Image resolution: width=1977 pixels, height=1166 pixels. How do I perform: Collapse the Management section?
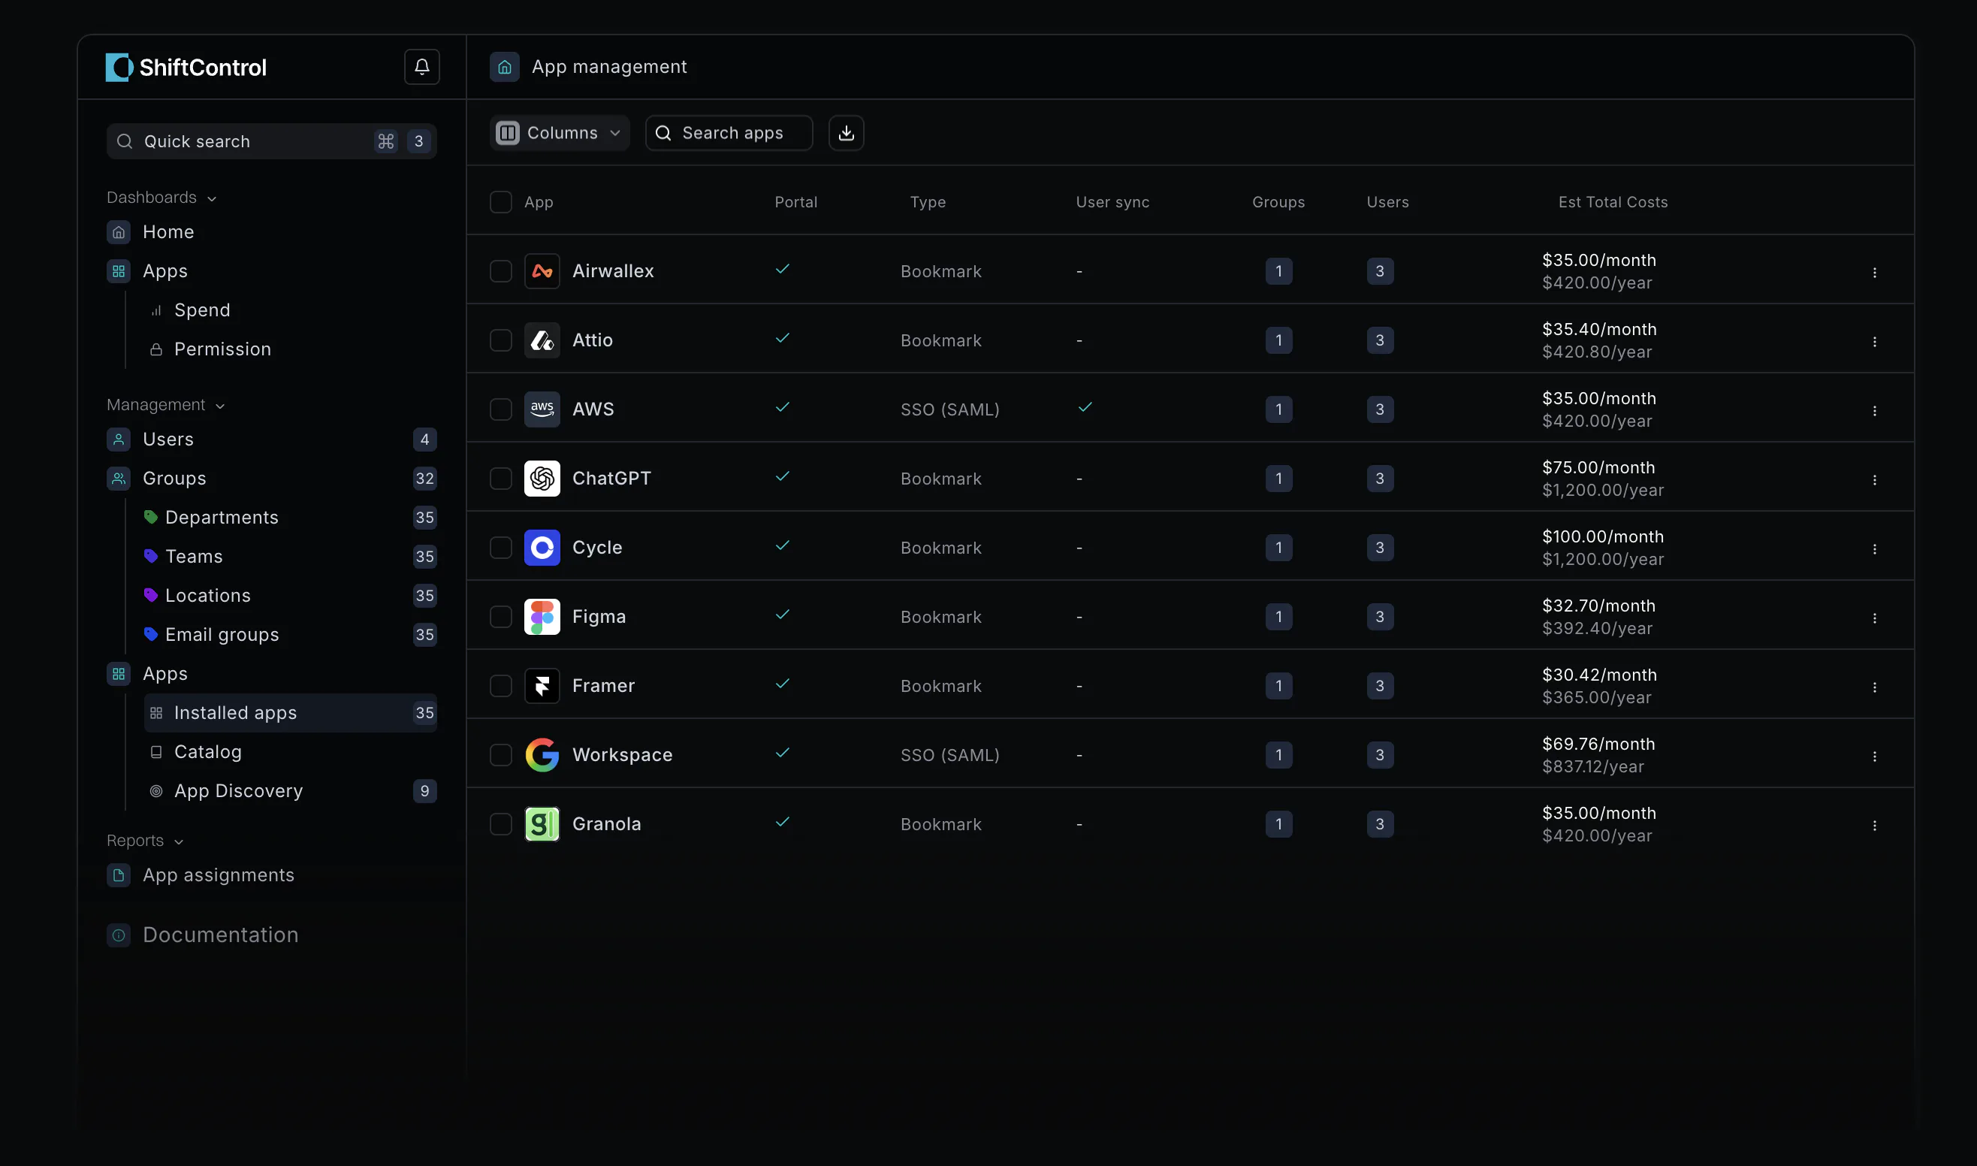click(166, 405)
